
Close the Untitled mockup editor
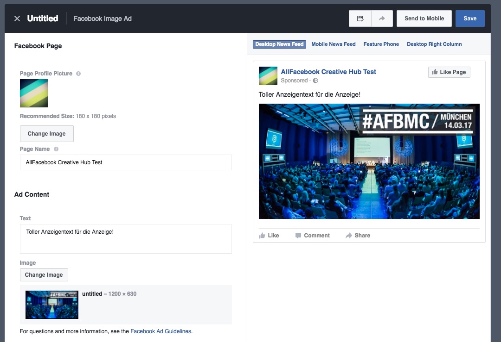[x=17, y=19]
